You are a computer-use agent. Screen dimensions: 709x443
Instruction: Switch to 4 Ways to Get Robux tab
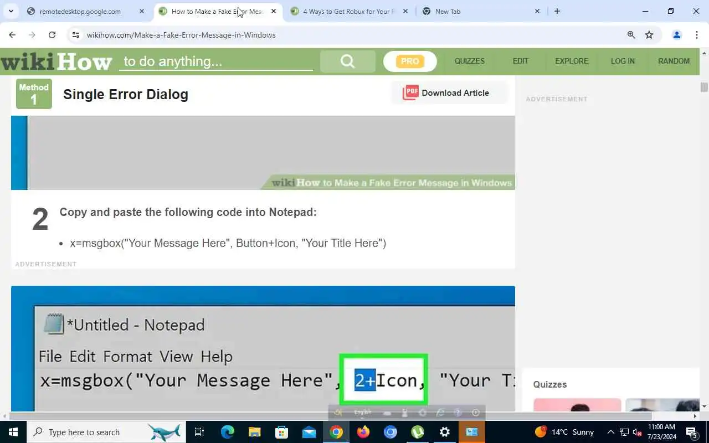pos(349,11)
